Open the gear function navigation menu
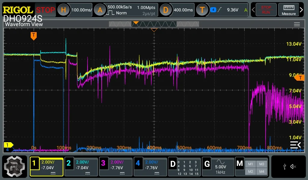The image size is (308, 180). (14, 166)
